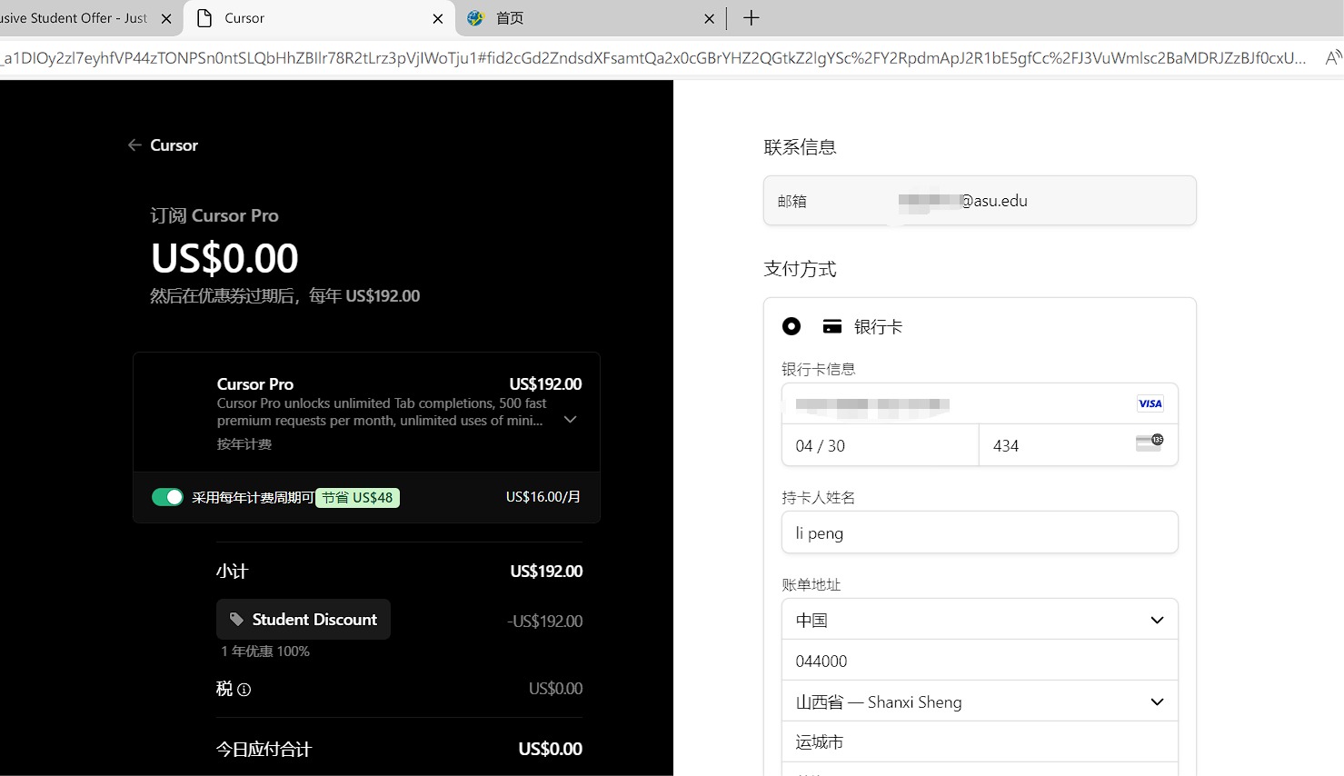This screenshot has width=1344, height=776.
Task: Expand the Cursor Pro description chevron
Action: point(570,420)
